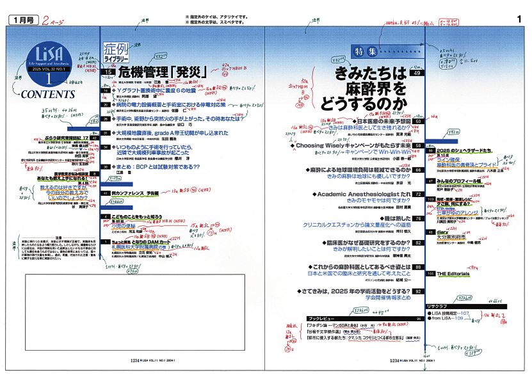Screen dimensions: 532x375
Task: Click page number box 92
Action: click(417, 291)
